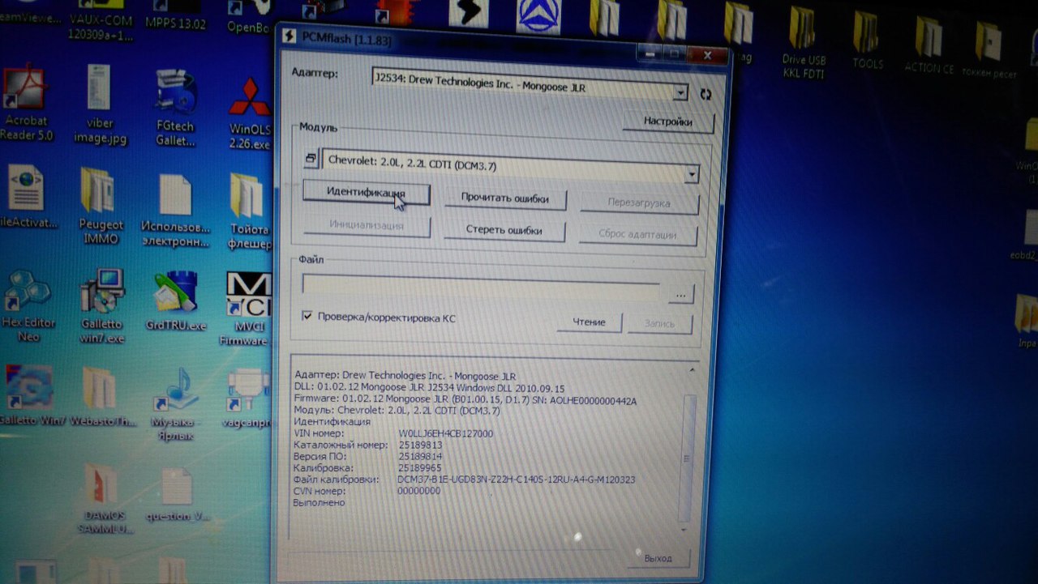Select the question_V desktop file
Image resolution: width=1038 pixels, height=584 pixels.
click(177, 496)
